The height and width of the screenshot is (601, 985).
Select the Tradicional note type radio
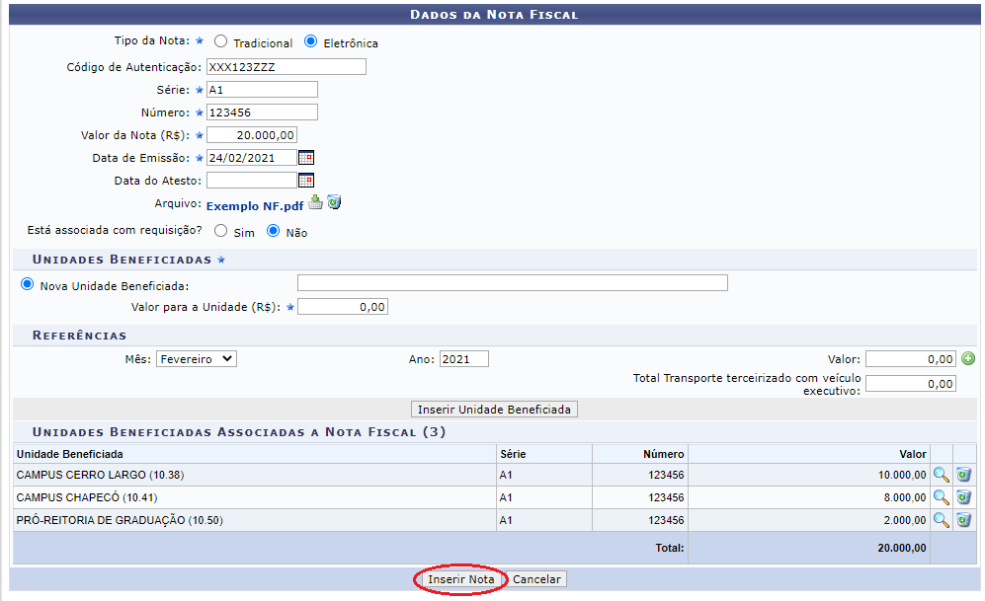click(x=220, y=41)
